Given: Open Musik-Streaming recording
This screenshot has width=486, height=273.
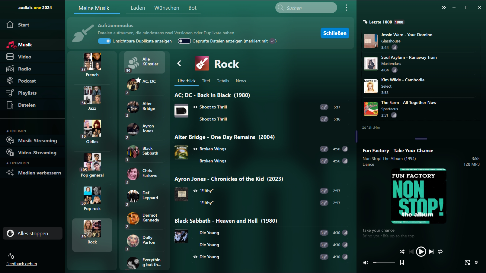Looking at the screenshot, I should pos(32,140).
